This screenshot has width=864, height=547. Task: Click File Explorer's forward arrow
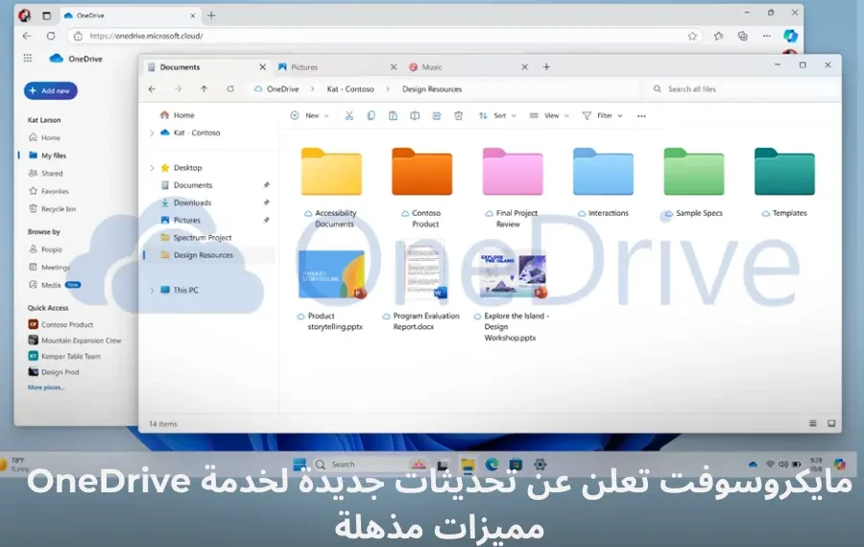tap(178, 89)
